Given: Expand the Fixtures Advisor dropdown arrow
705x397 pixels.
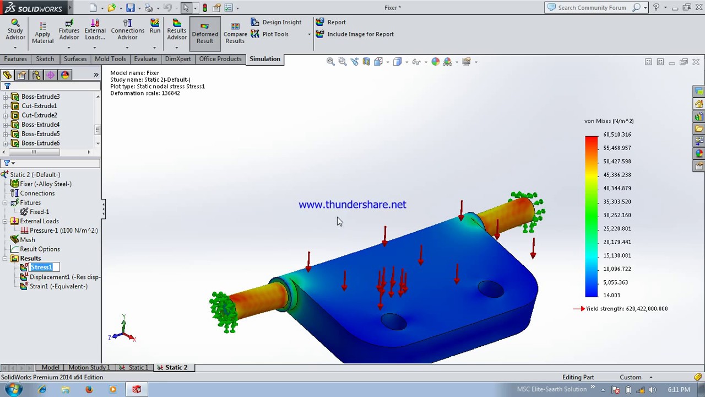Looking at the screenshot, I should click(69, 47).
